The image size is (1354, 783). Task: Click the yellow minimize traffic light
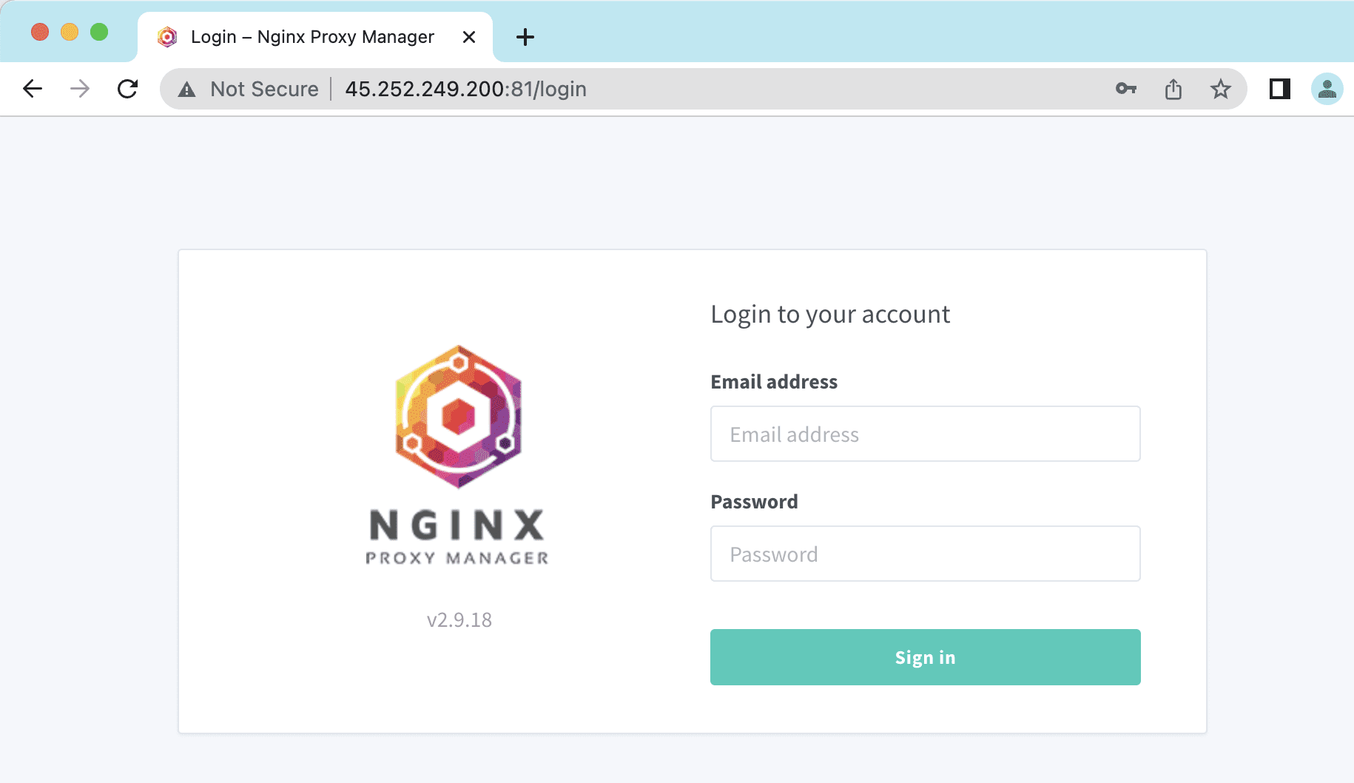tap(70, 32)
